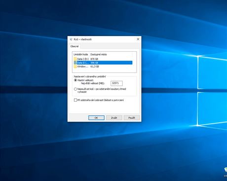The height and width of the screenshot is (181, 227).
Task: Confirm with the OK button
Action: (x=96, y=118)
